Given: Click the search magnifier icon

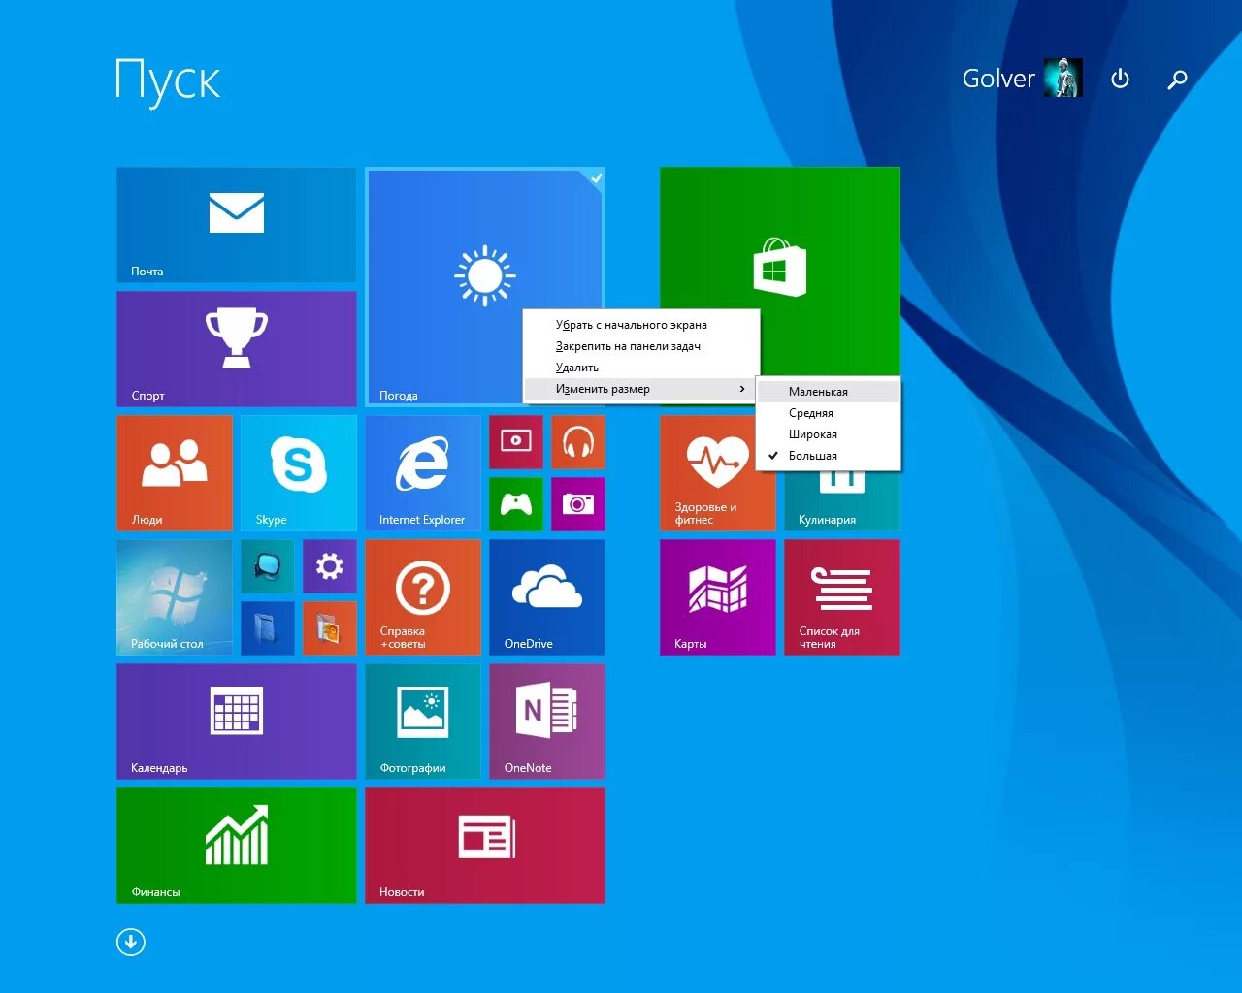Looking at the screenshot, I should (1177, 80).
